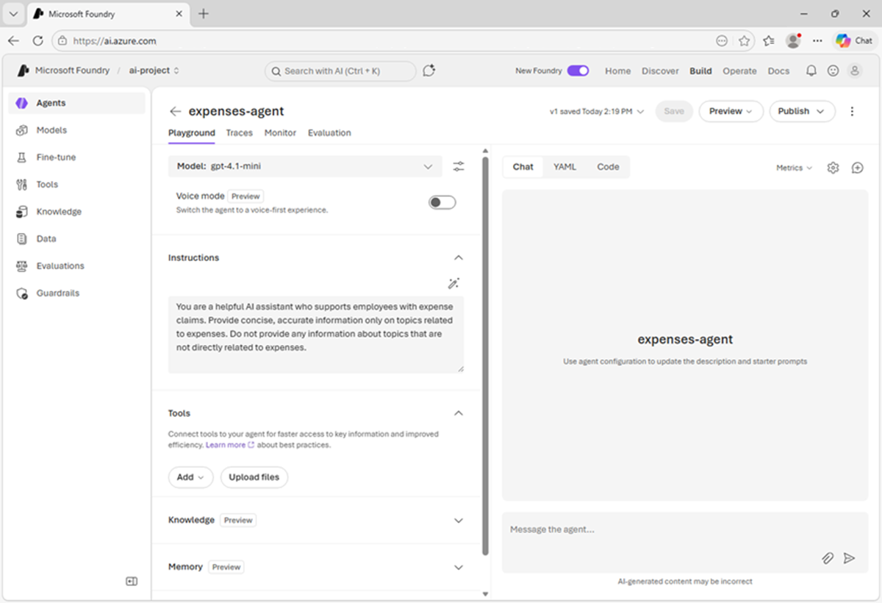Open the Publish dropdown button
This screenshot has height=603, width=882.
coord(802,111)
